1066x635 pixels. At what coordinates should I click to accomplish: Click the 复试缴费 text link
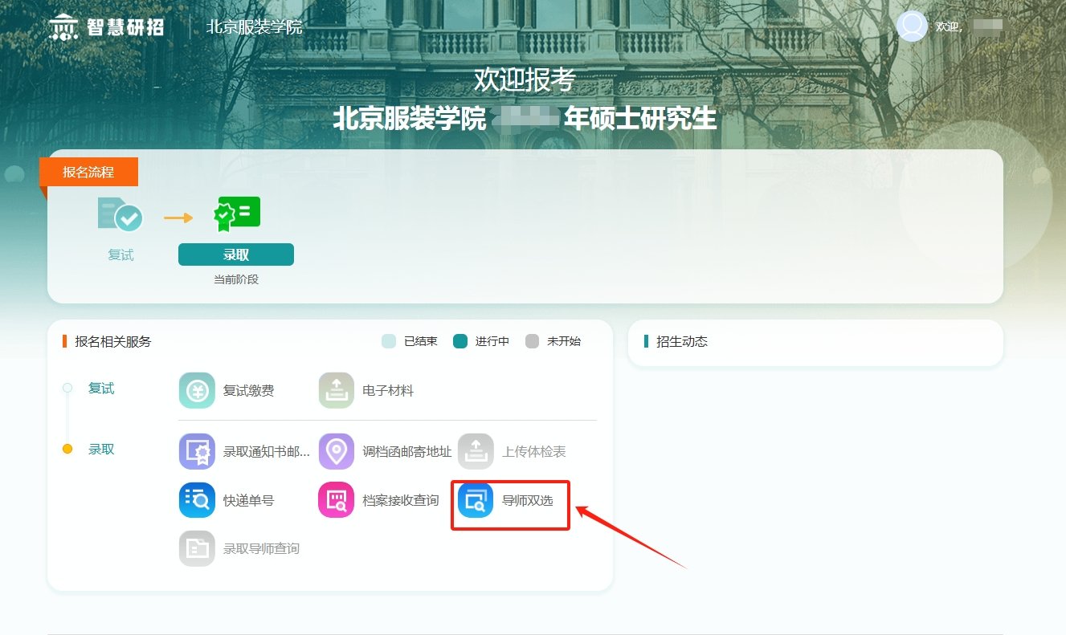pos(248,391)
